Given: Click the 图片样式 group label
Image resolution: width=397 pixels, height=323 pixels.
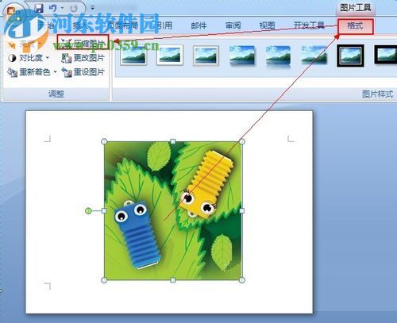Looking at the screenshot, I should (x=378, y=94).
